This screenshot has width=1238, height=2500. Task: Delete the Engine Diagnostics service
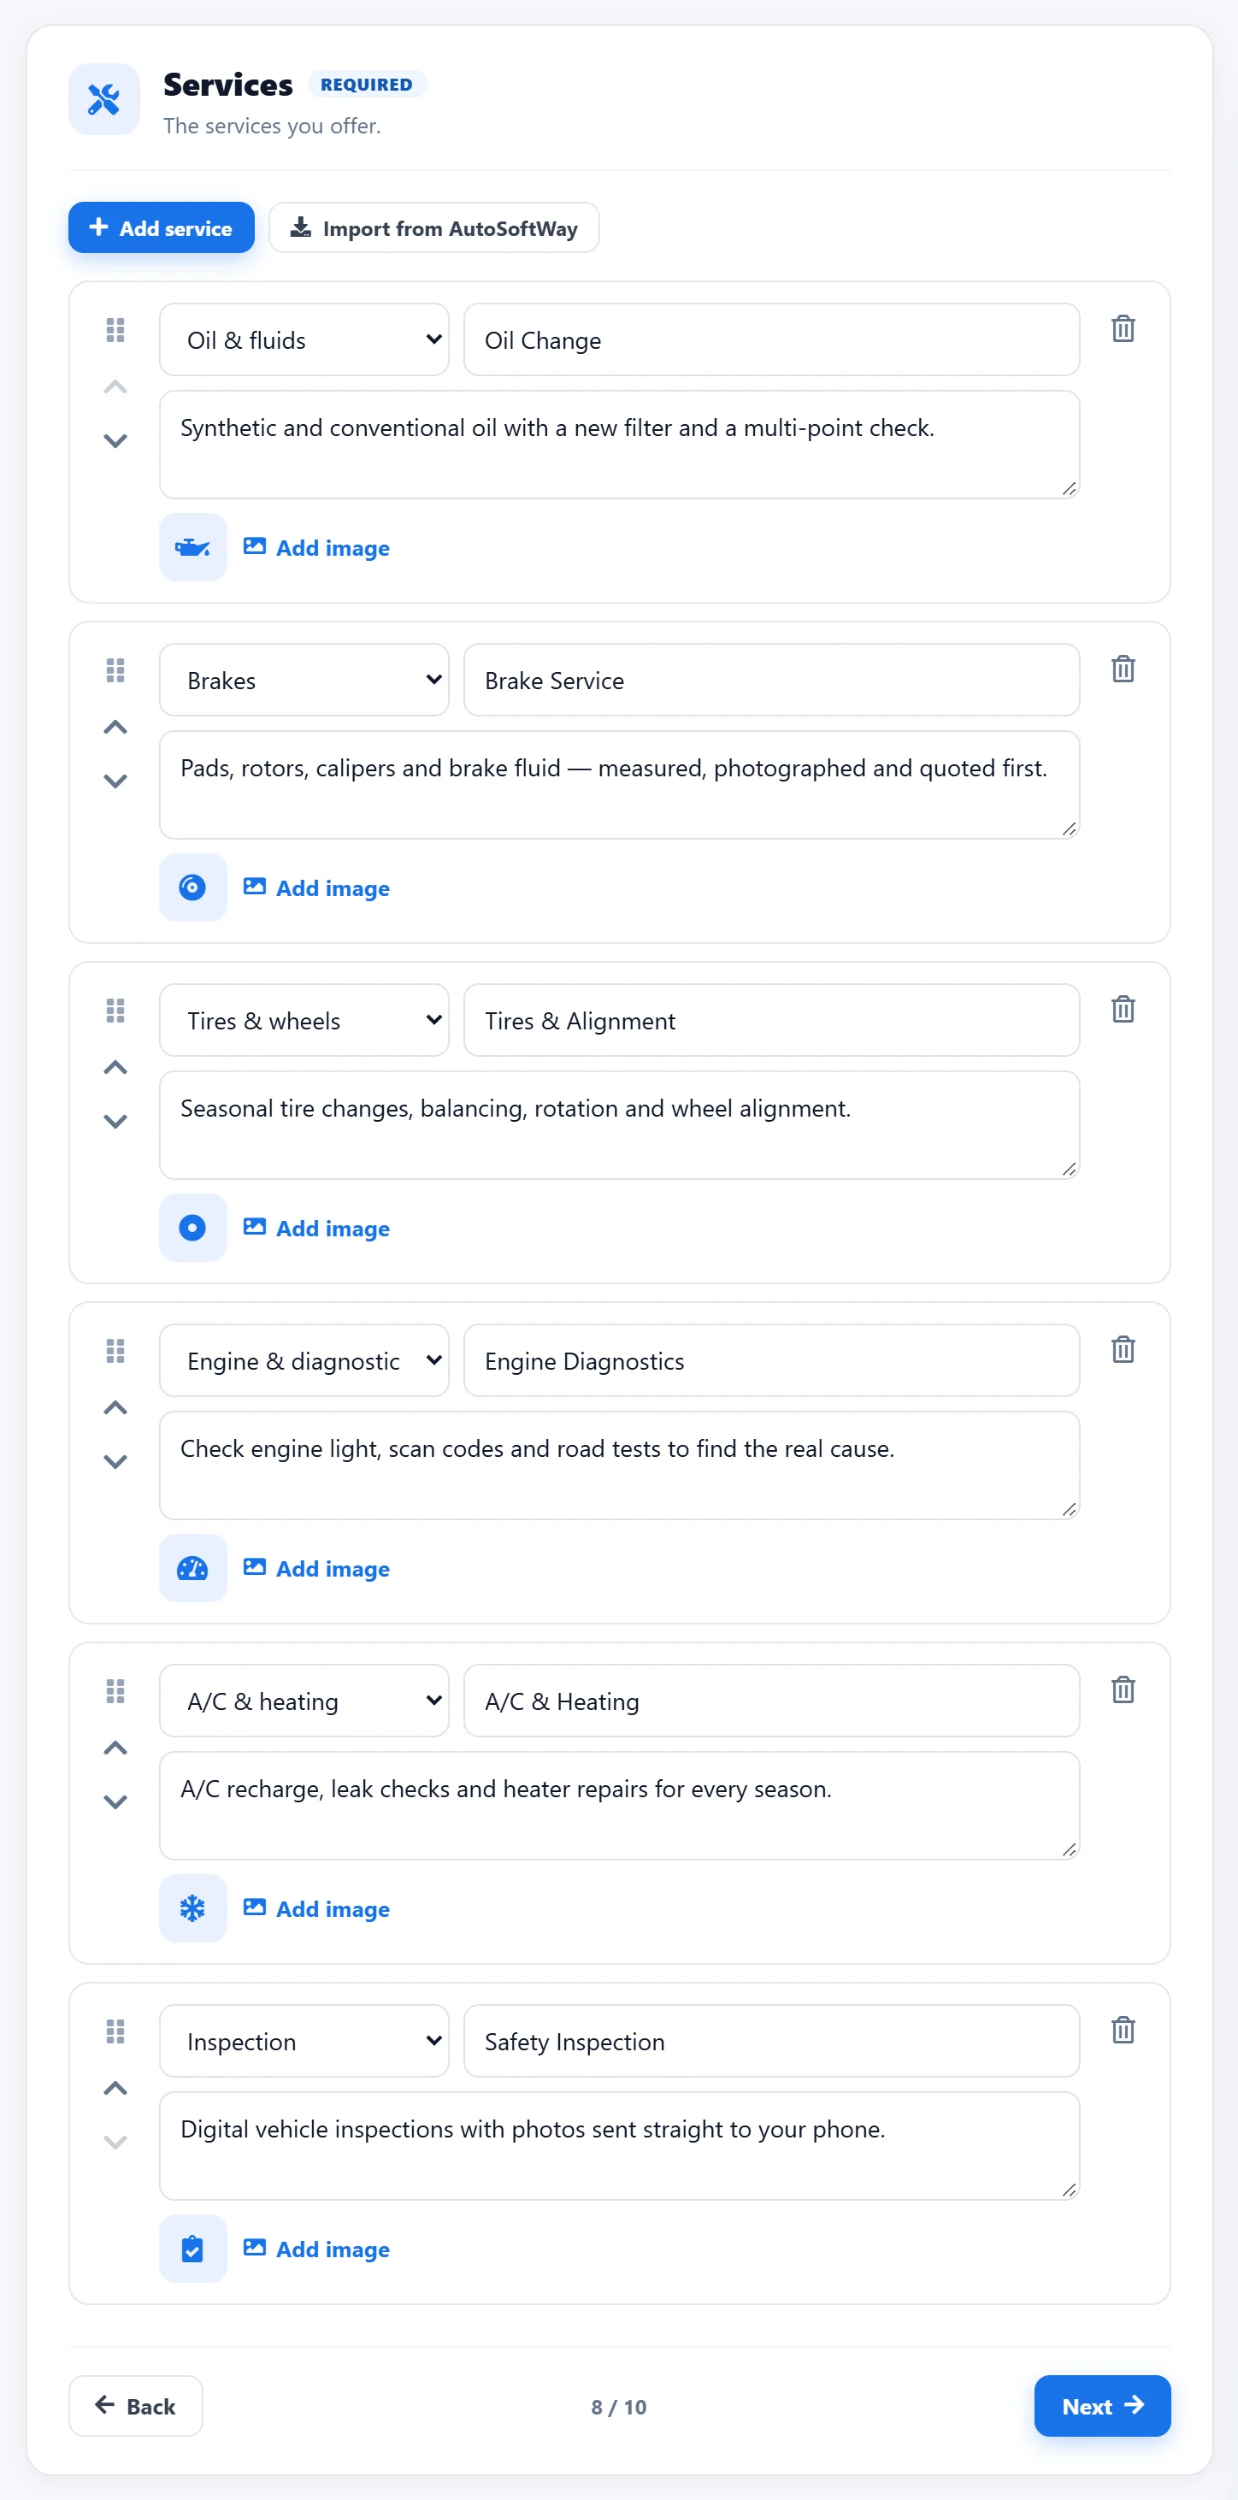pos(1123,1350)
